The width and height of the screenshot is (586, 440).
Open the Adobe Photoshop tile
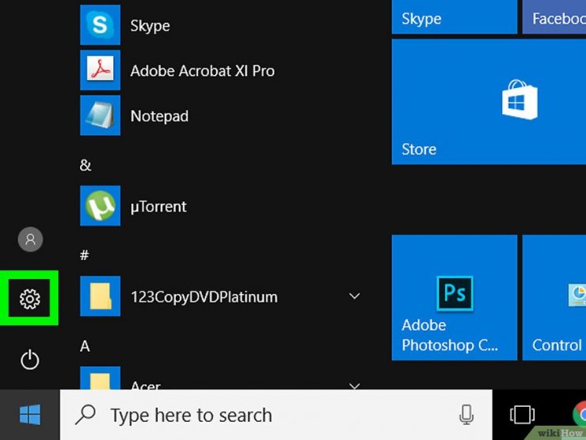(x=455, y=297)
